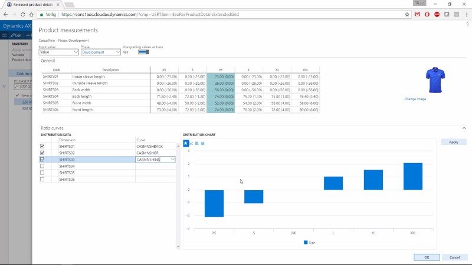
Task: Uncheck the SHIRTS01 distribution checkbox
Action: (41, 146)
